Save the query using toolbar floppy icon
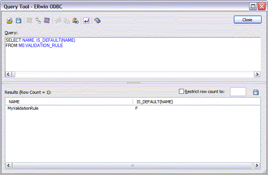 (x=19, y=21)
